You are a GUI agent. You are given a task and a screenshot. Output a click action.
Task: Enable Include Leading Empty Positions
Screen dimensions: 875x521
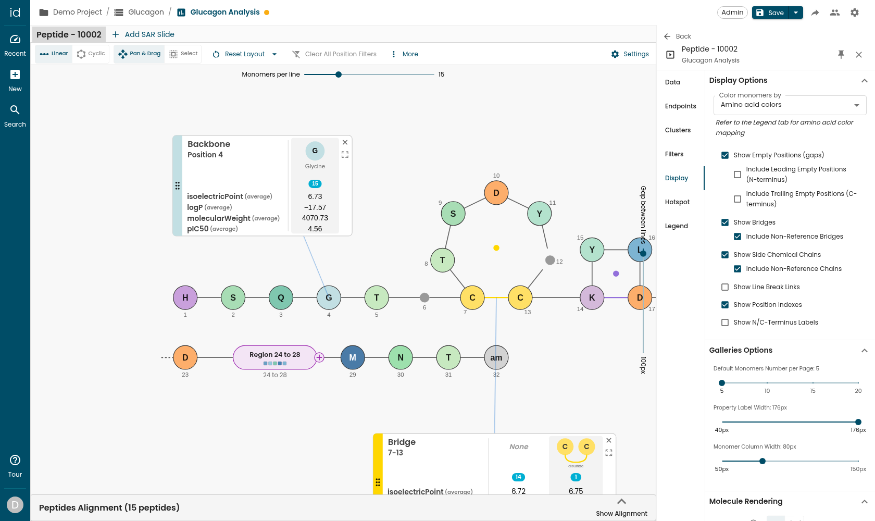737,175
